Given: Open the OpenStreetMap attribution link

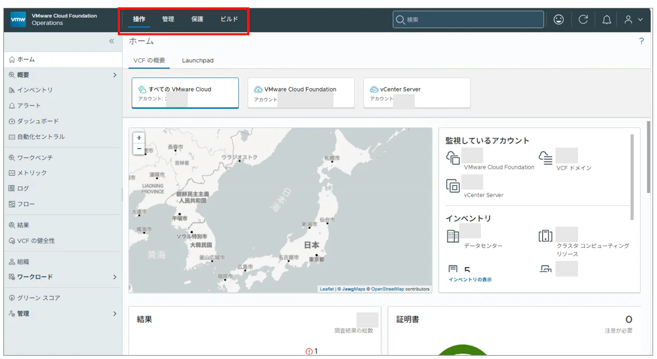Looking at the screenshot, I should [x=387, y=289].
